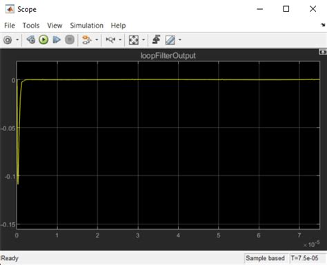Click the Stop simulation button

[70, 40]
